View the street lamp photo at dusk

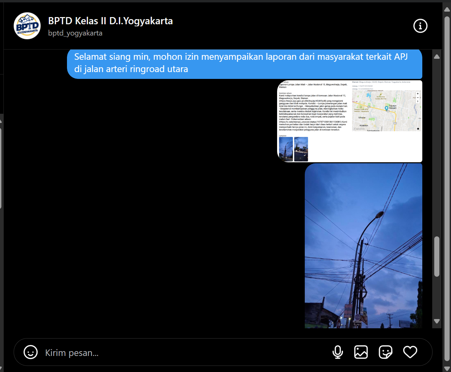point(363,246)
